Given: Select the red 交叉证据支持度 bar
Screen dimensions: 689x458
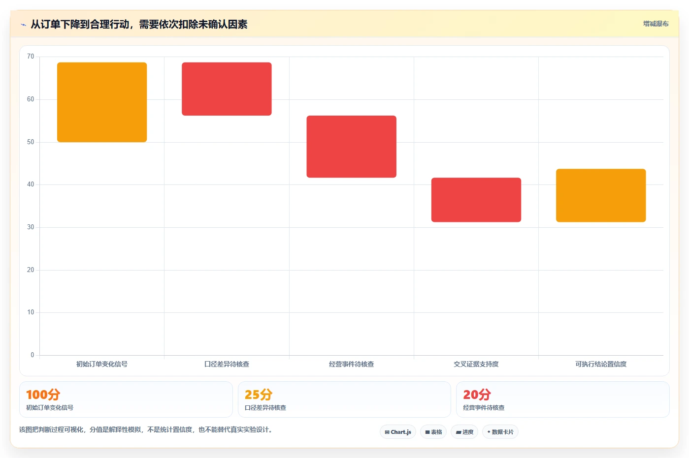Looking at the screenshot, I should click(476, 200).
